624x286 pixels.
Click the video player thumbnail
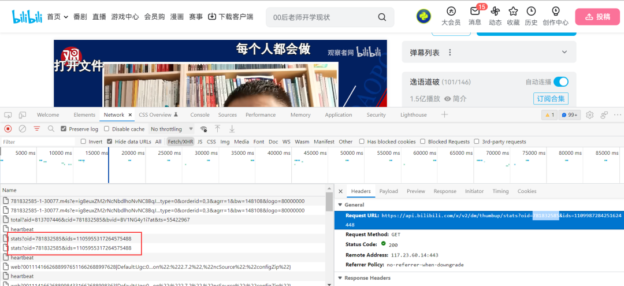(220, 73)
